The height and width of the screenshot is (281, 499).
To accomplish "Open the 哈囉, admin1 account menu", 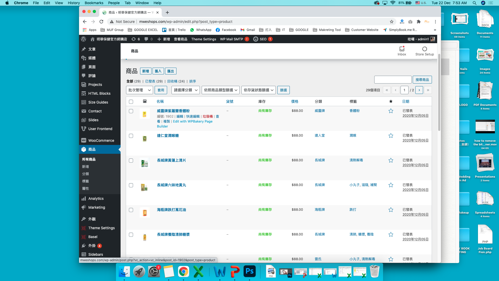I will (x=421, y=39).
